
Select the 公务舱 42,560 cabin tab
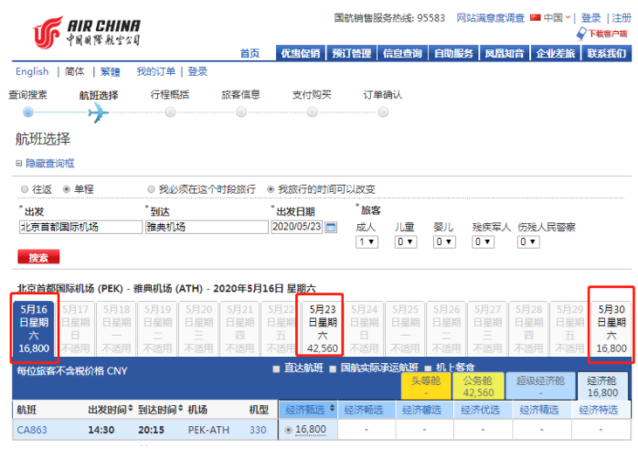pyautogui.click(x=478, y=386)
